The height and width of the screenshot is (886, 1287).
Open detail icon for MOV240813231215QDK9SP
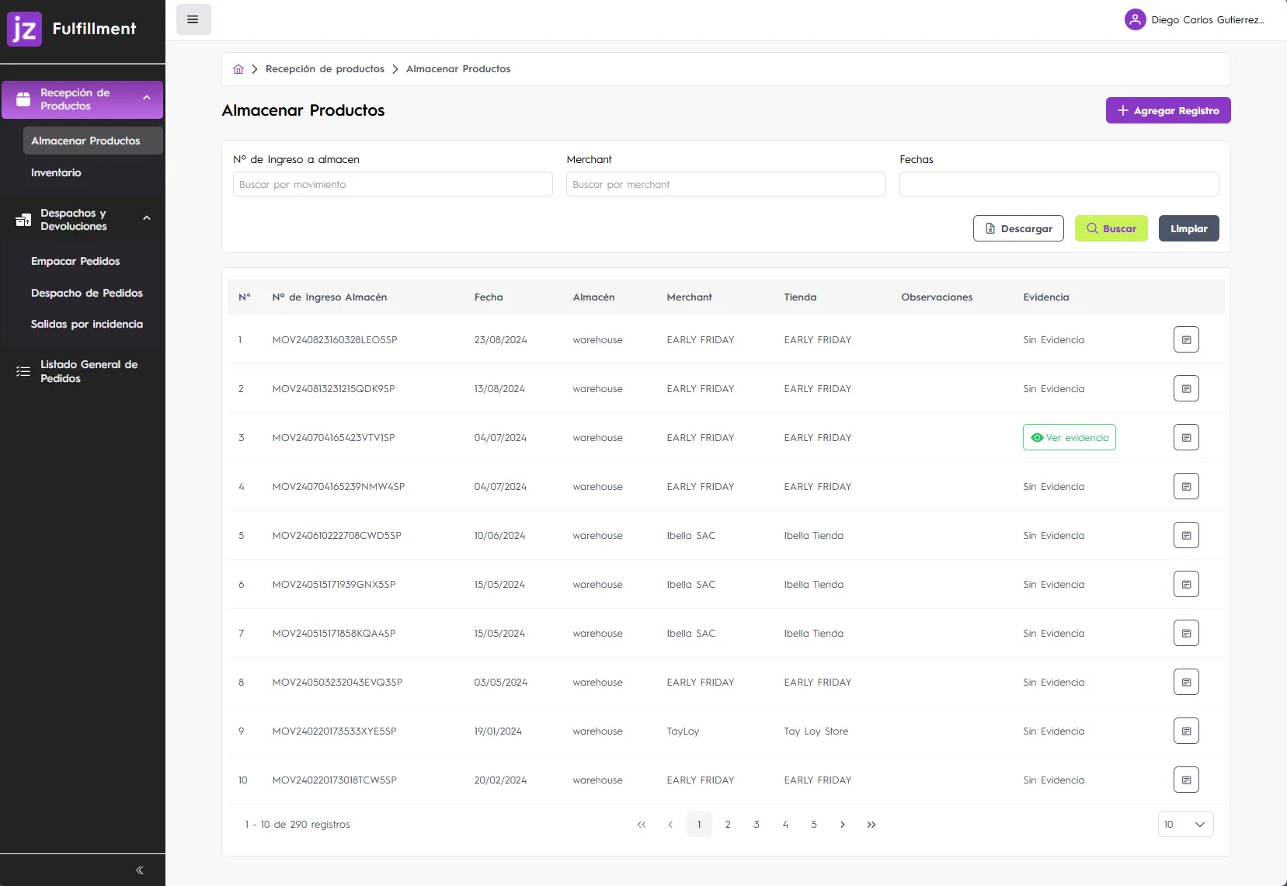[1186, 388]
